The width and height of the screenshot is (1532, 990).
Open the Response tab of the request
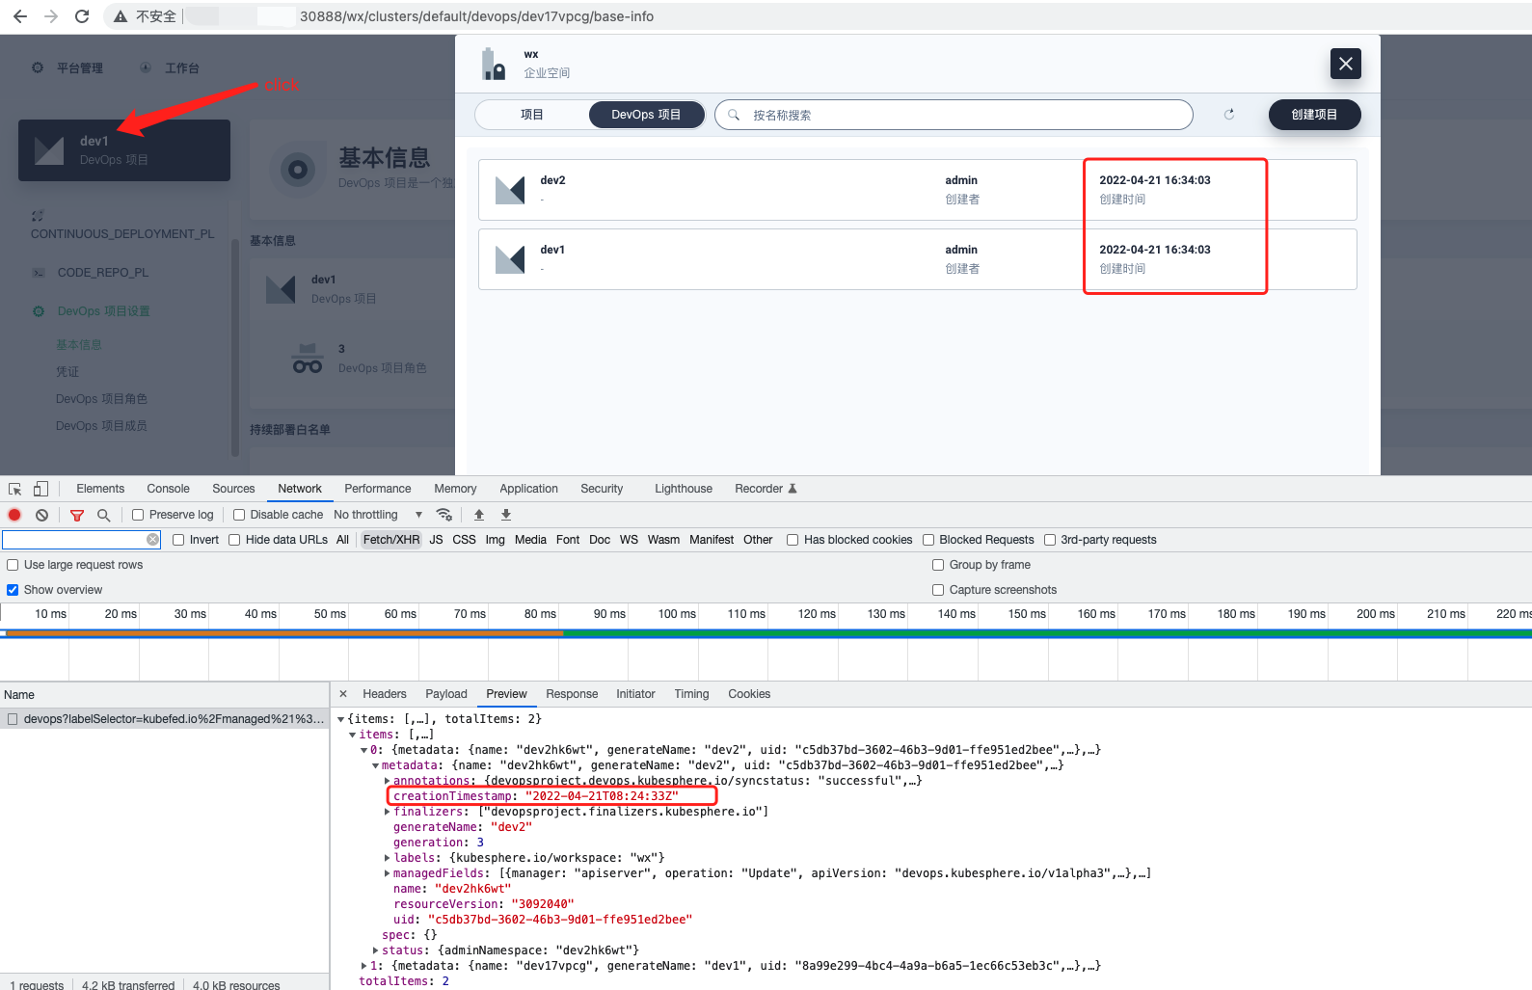click(571, 694)
